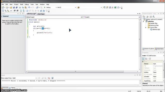Select the Categorized view button in Properties

(x=144, y=59)
